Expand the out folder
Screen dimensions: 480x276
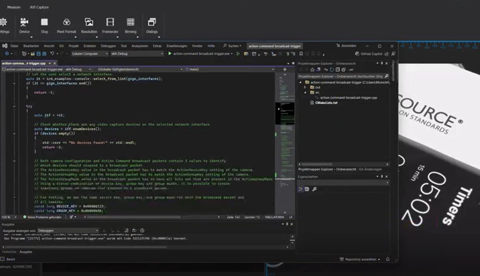(304, 87)
